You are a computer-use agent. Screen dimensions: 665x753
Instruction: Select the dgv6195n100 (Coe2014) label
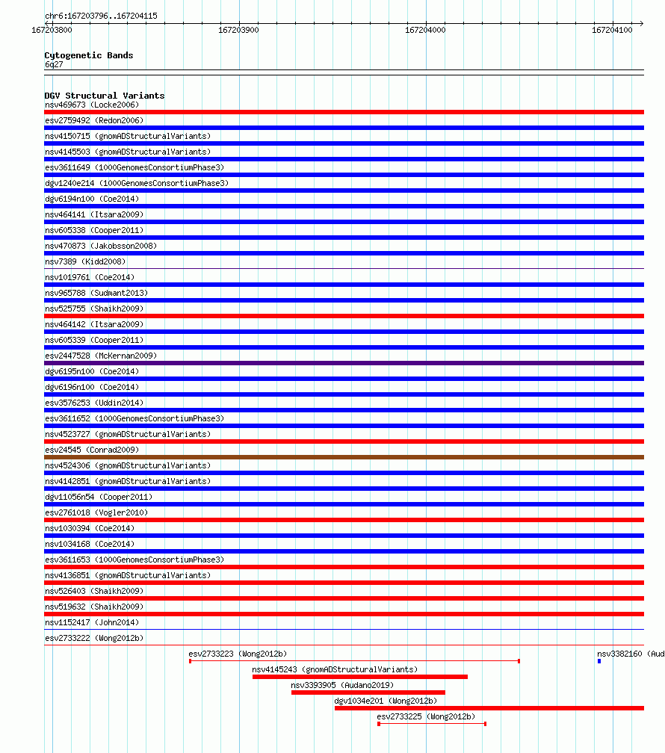coord(92,372)
